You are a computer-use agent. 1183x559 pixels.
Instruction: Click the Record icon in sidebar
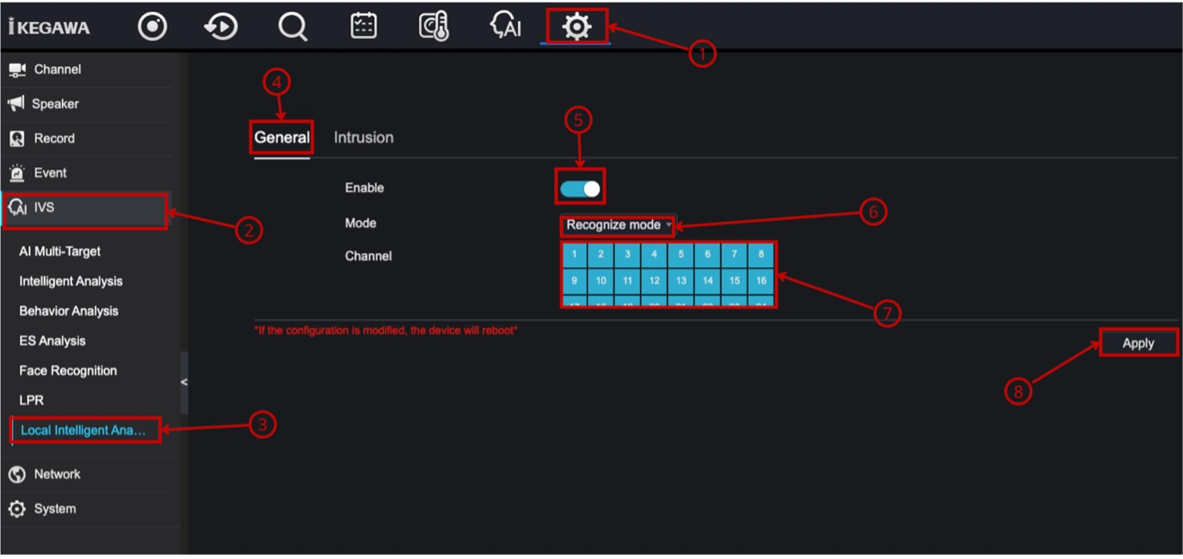17,138
